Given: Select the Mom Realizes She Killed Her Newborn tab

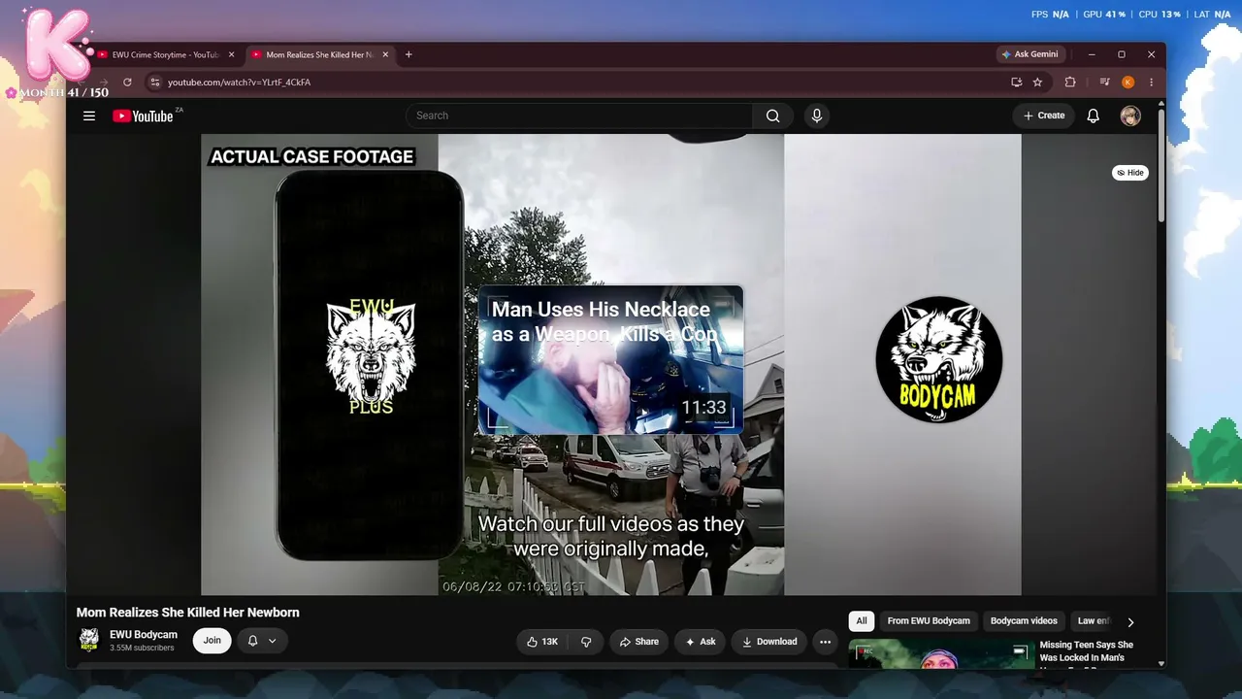Looking at the screenshot, I should (319, 54).
